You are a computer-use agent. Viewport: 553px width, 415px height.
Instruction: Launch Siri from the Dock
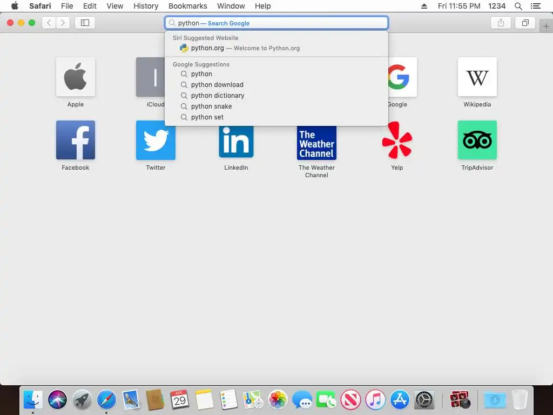[57, 400]
